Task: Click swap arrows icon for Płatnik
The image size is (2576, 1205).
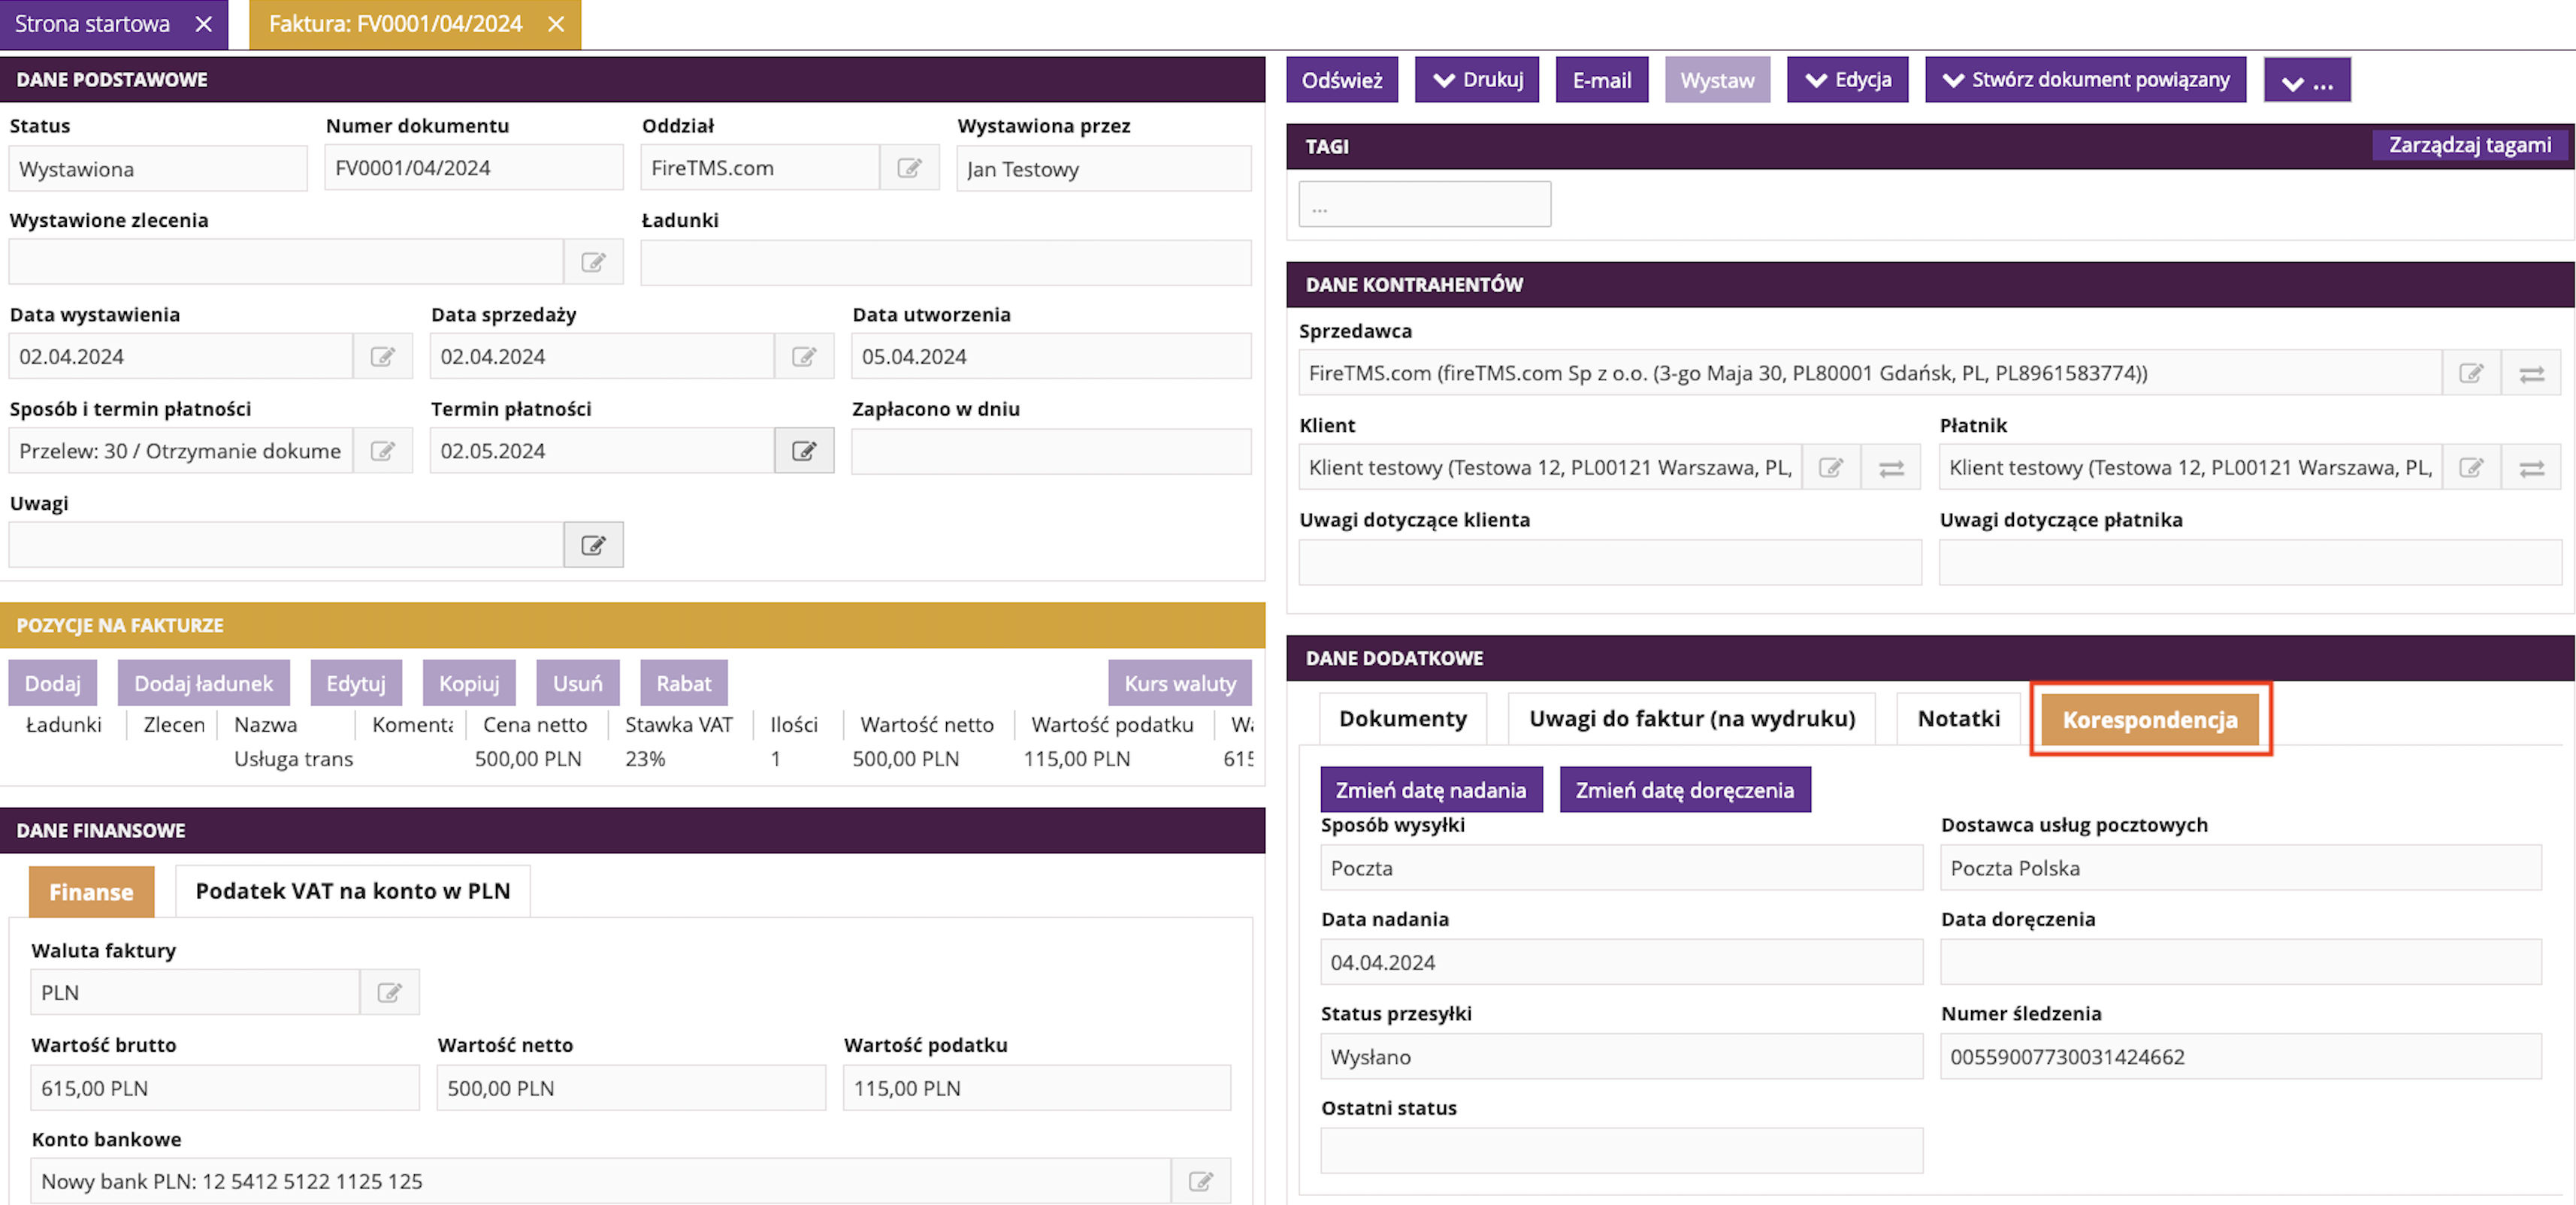Action: pos(2531,468)
